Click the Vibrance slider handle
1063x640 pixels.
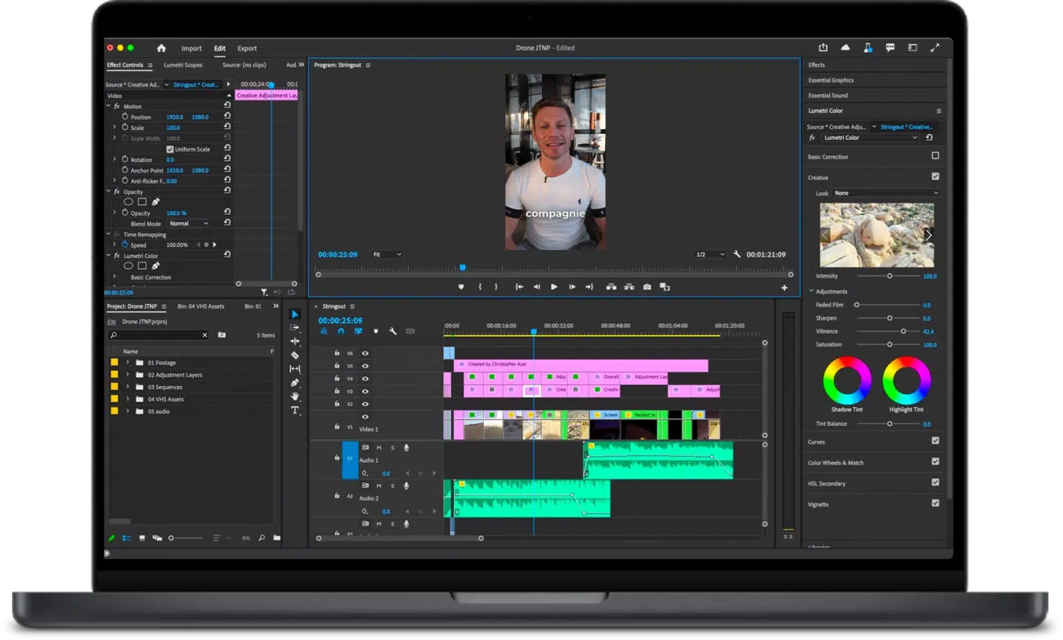(x=904, y=331)
